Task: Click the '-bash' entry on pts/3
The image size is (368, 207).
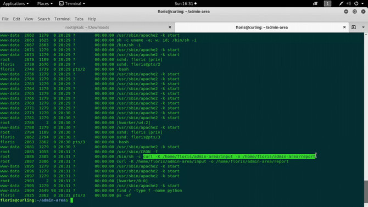Action: click(x=122, y=142)
